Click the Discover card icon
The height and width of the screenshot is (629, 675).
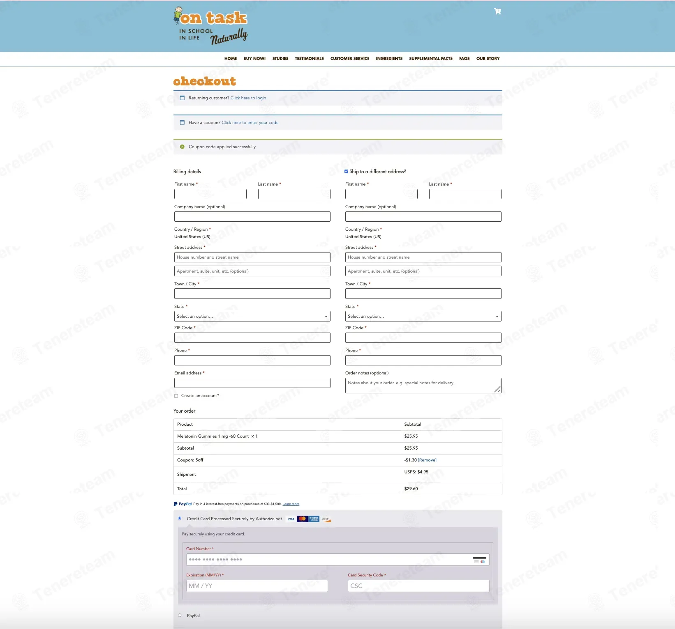pyautogui.click(x=326, y=519)
